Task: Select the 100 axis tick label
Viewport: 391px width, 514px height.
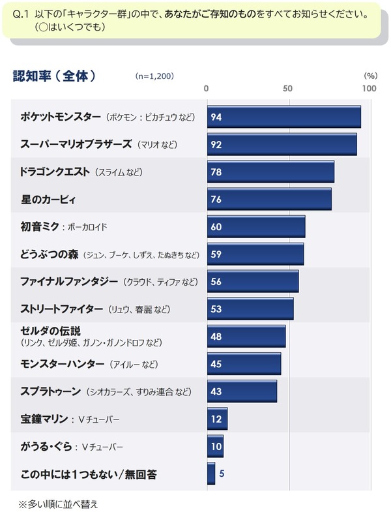Action: pos(369,89)
